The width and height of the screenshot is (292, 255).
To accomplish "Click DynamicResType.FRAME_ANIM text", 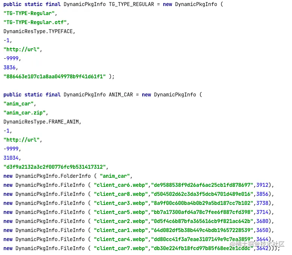I will point(41,122).
